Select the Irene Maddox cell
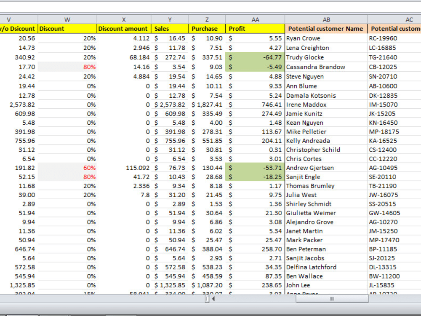The image size is (421, 316). (326, 105)
